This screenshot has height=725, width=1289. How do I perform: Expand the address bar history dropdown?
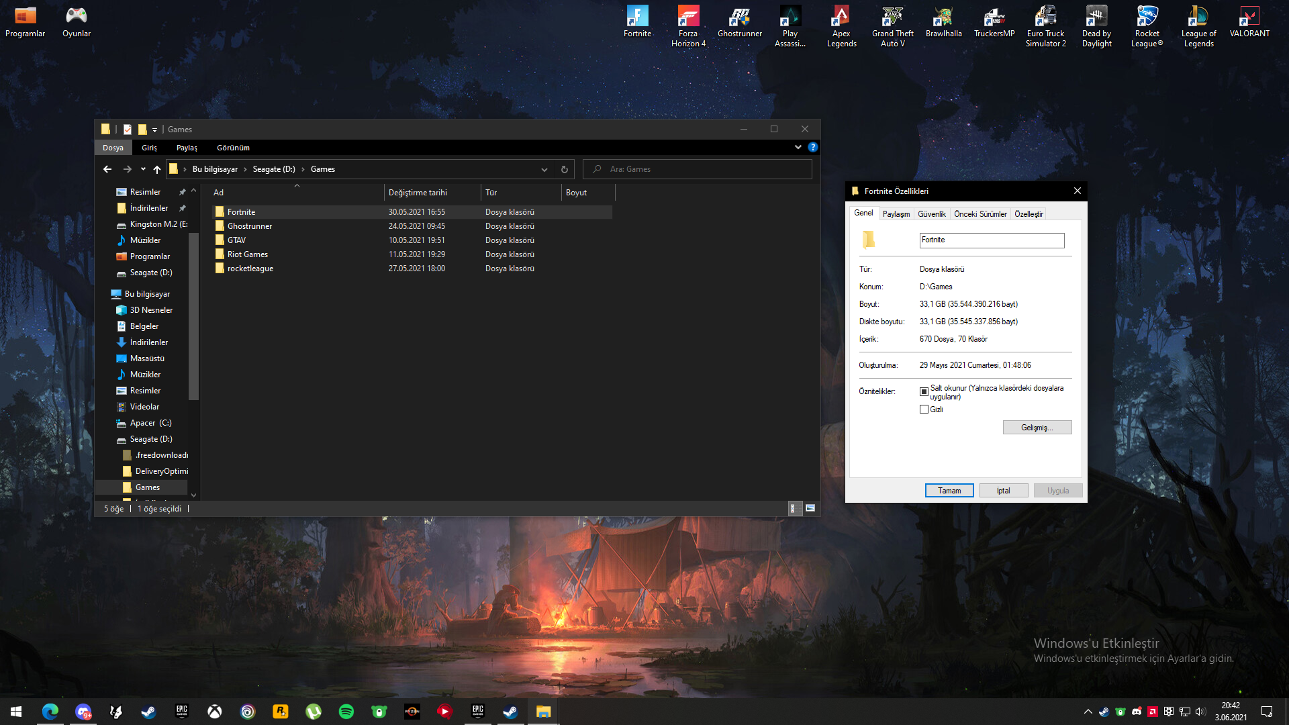(544, 169)
